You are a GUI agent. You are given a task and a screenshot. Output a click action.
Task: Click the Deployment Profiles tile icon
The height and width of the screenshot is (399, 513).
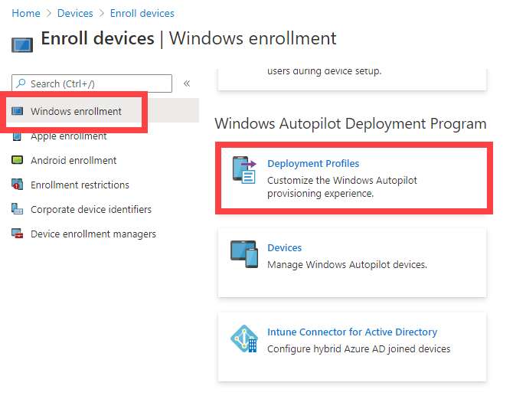[x=245, y=171]
